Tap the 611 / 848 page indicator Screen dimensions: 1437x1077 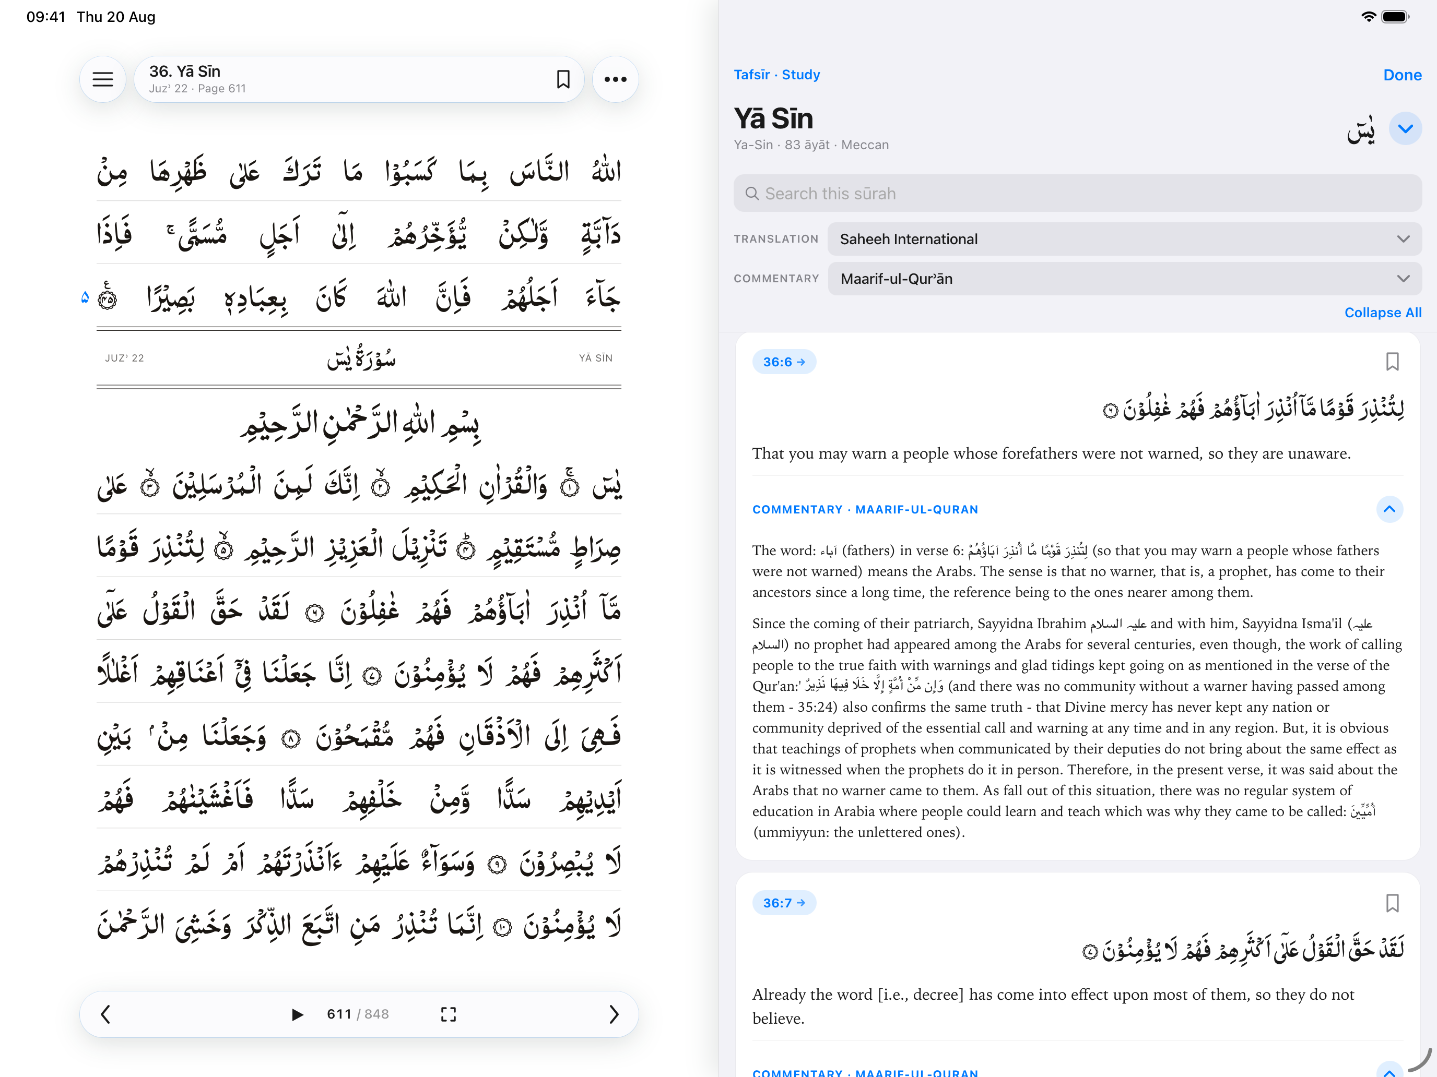[357, 1014]
